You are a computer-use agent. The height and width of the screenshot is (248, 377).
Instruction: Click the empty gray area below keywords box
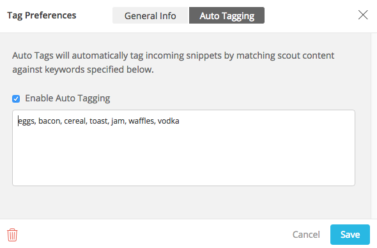pos(183,202)
